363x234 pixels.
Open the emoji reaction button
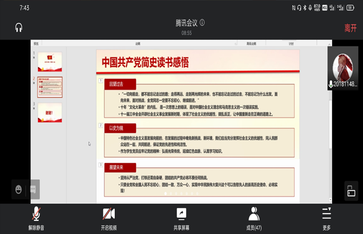pos(19,190)
